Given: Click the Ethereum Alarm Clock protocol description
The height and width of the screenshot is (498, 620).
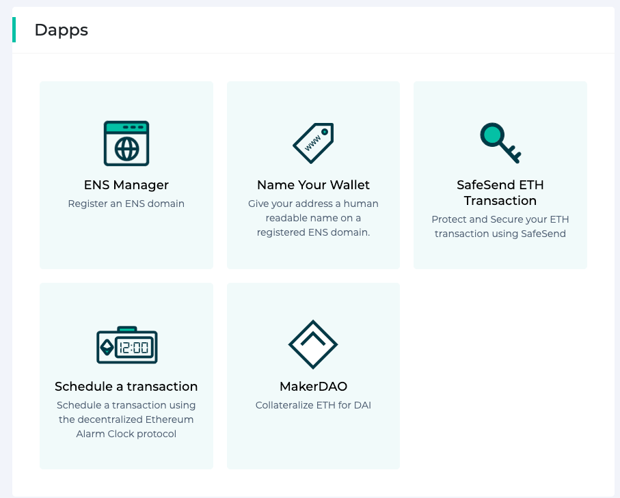Looking at the screenshot, I should (x=126, y=419).
